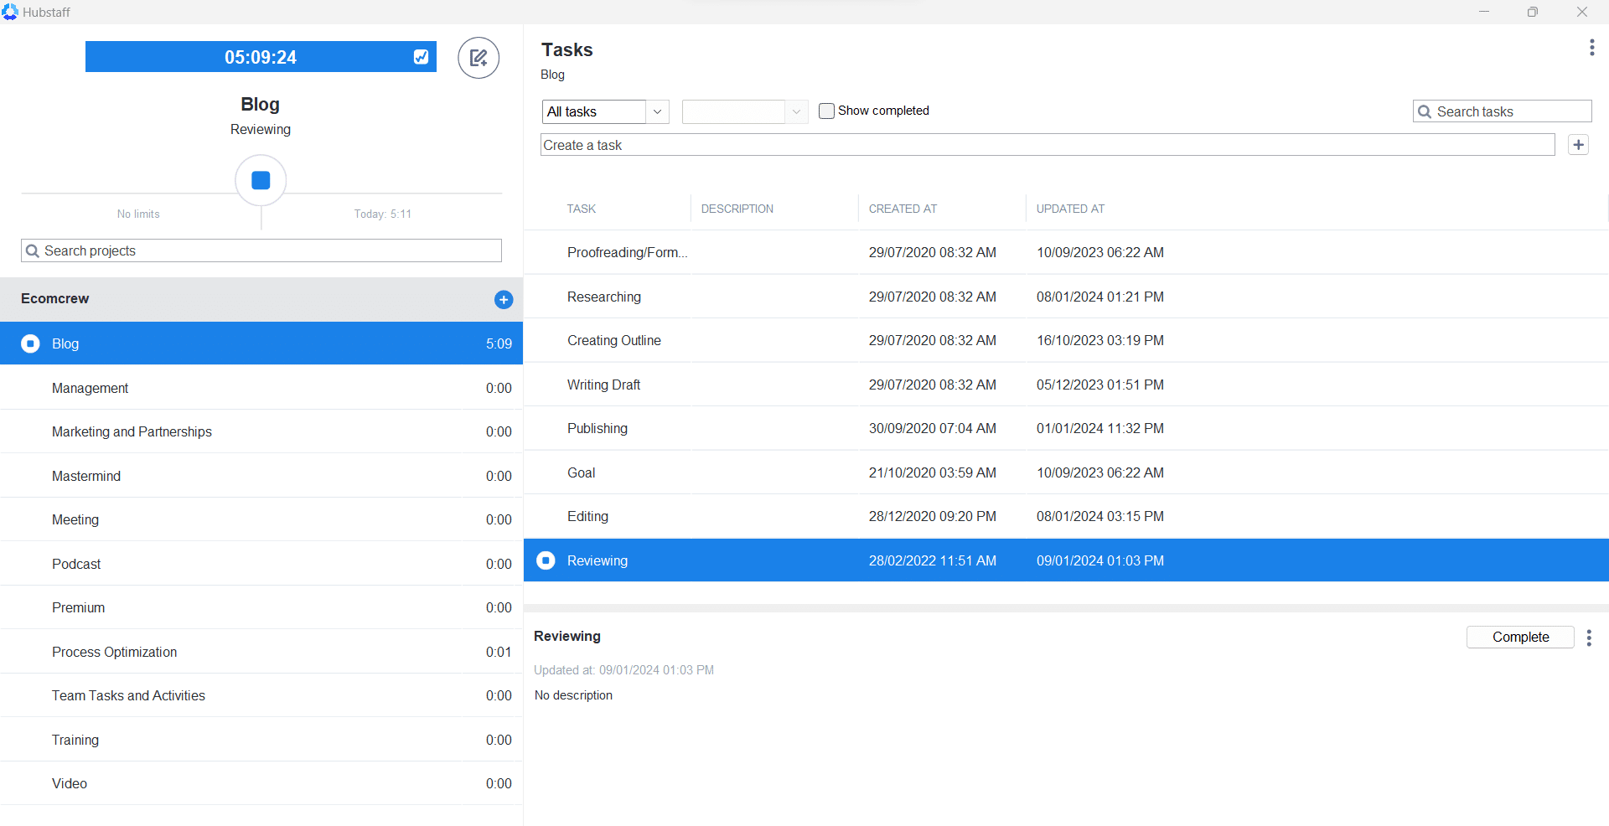Screen dimensions: 1609x826
Task: Select the Mastermind project
Action: 261,476
